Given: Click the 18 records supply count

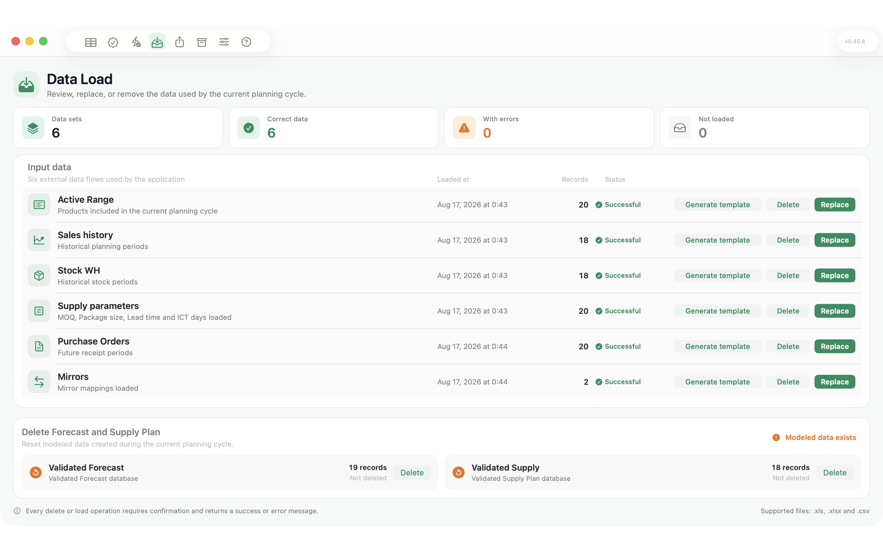Looking at the screenshot, I should [790, 468].
